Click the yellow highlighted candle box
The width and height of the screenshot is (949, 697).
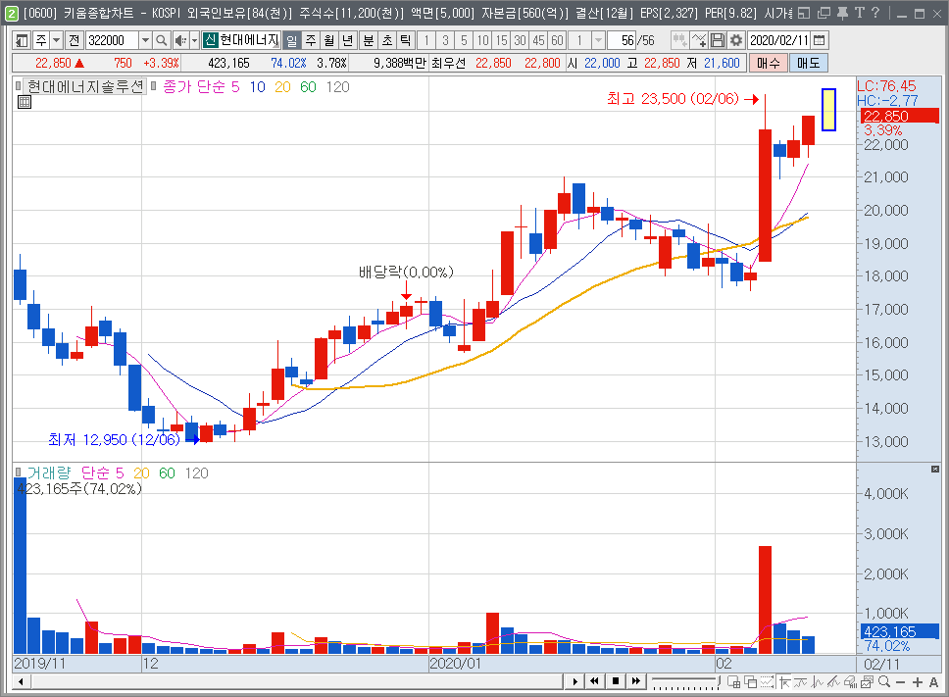pos(828,110)
